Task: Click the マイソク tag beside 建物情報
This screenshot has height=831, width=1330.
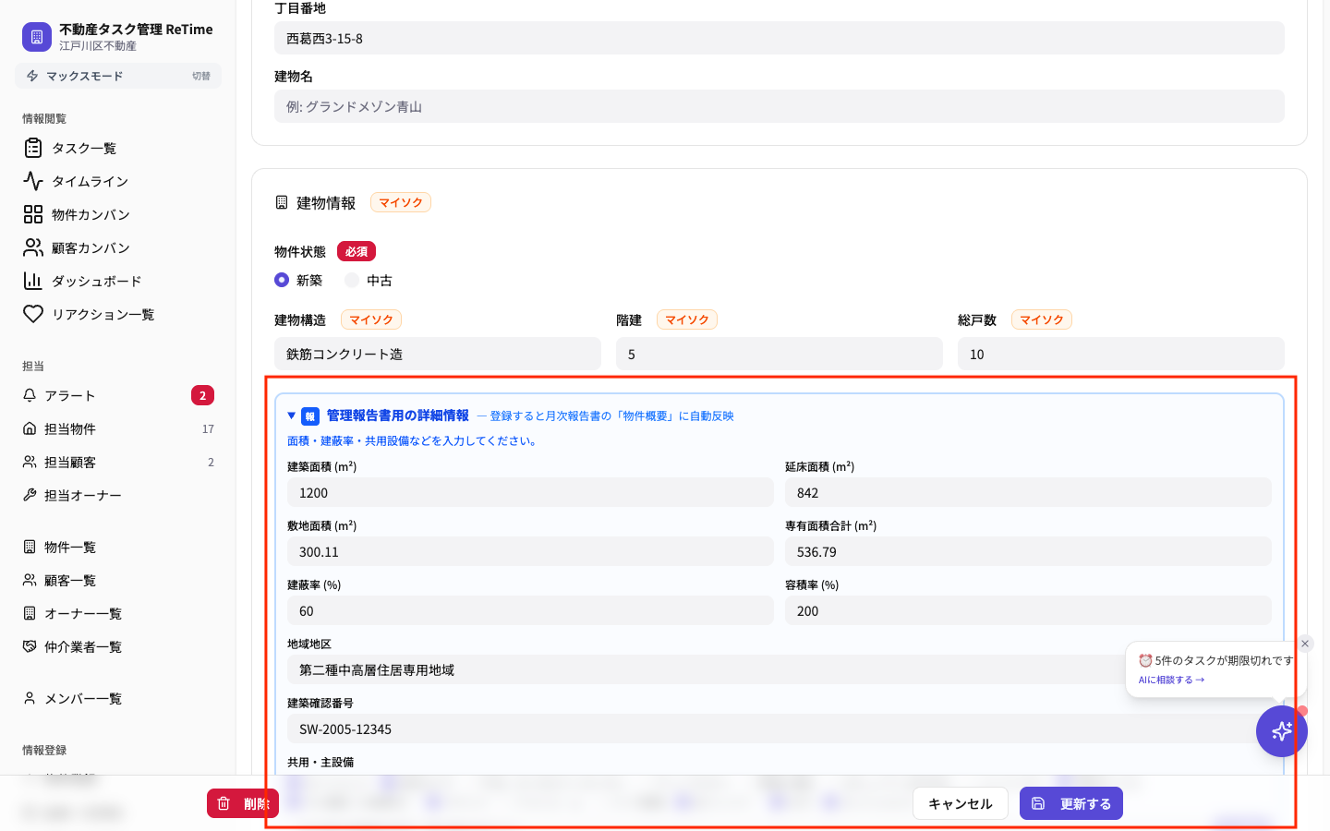Action: 401,202
